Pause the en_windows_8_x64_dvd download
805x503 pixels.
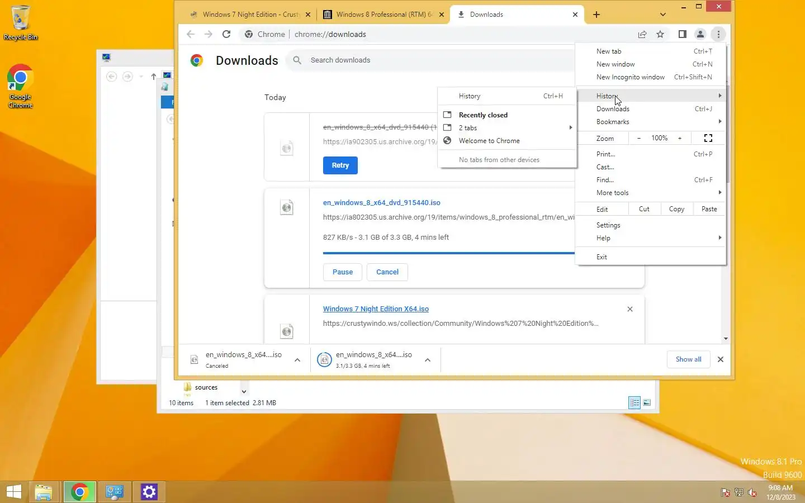pyautogui.click(x=343, y=272)
